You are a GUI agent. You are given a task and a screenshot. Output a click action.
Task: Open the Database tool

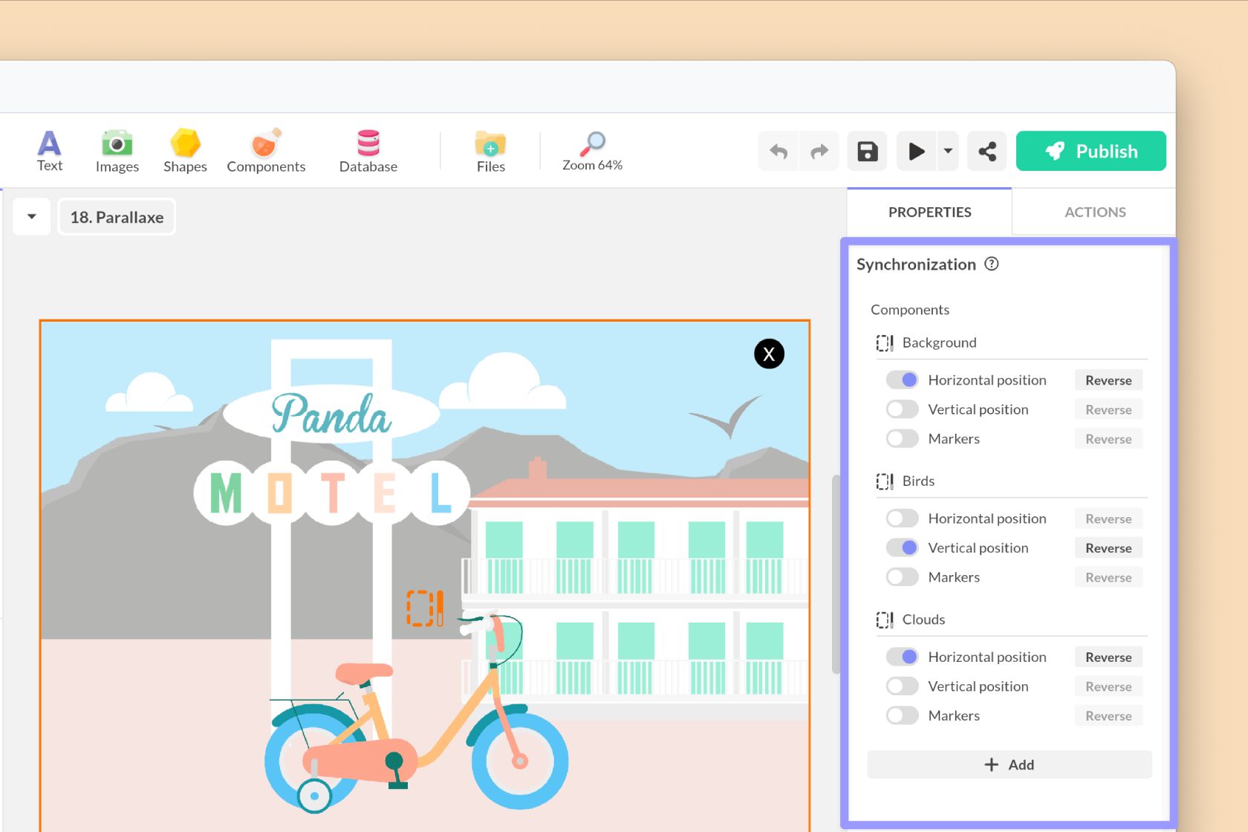(x=368, y=151)
